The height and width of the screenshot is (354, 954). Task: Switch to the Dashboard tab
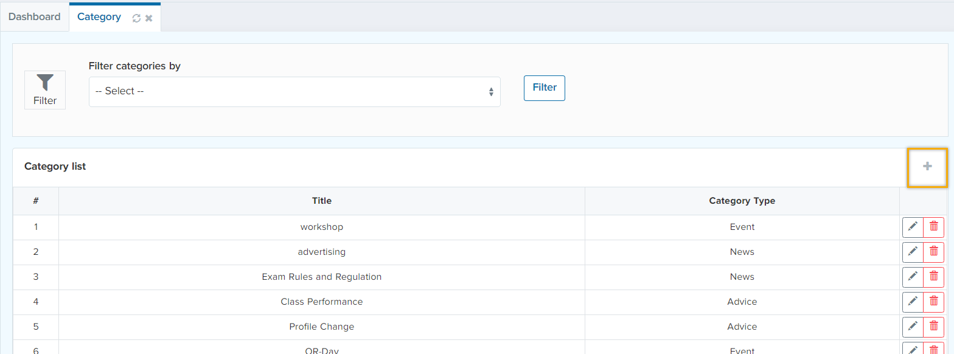(x=35, y=17)
